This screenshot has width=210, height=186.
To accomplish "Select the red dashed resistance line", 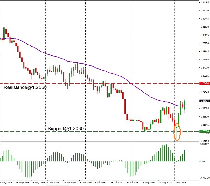I will pos(100,84).
